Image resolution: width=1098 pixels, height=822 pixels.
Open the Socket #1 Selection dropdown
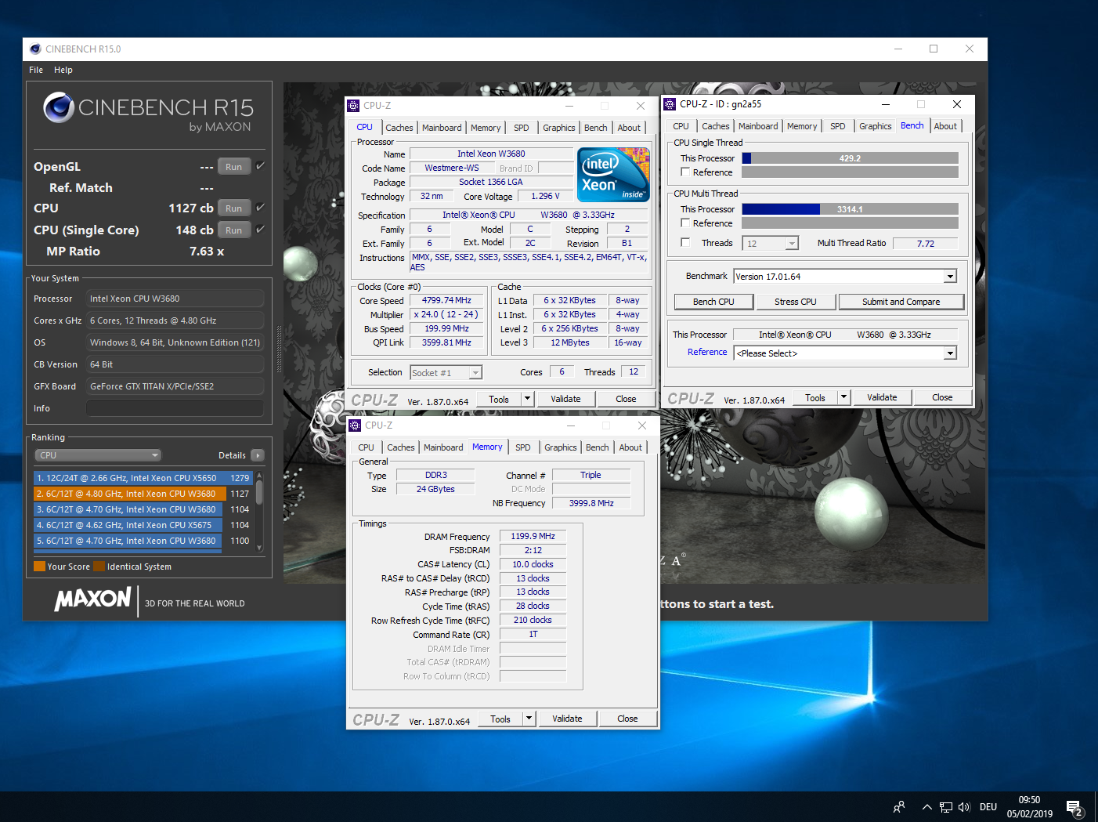tap(446, 373)
